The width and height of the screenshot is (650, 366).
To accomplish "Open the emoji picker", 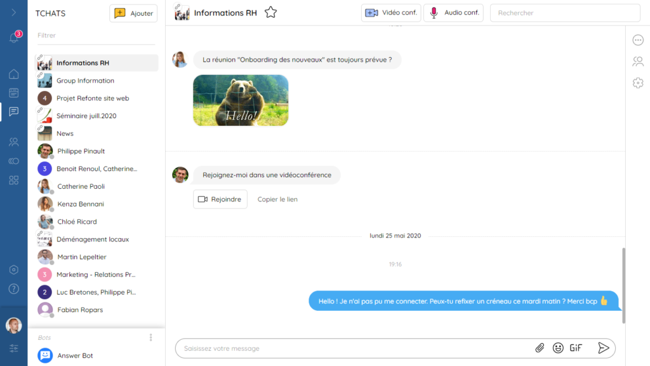I will (558, 348).
